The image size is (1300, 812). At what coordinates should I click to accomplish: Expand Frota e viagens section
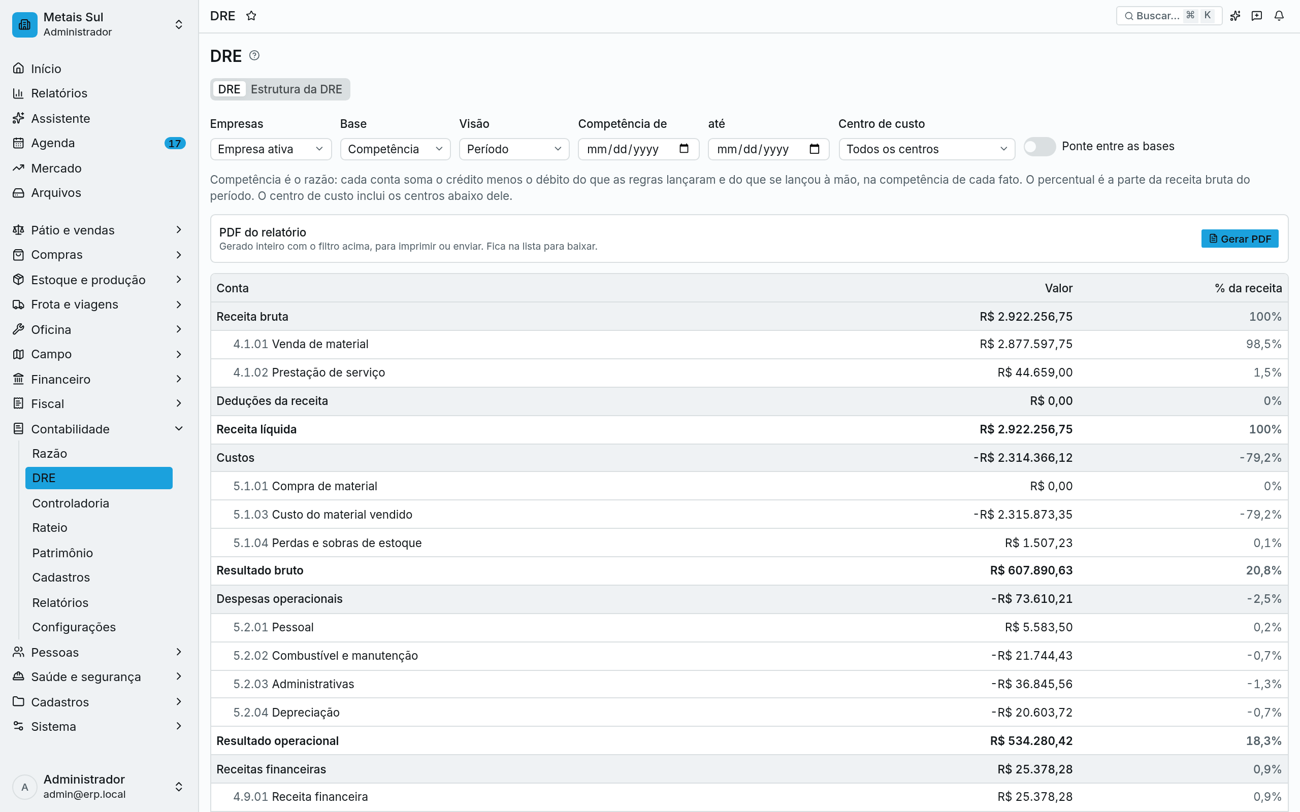pyautogui.click(x=99, y=304)
